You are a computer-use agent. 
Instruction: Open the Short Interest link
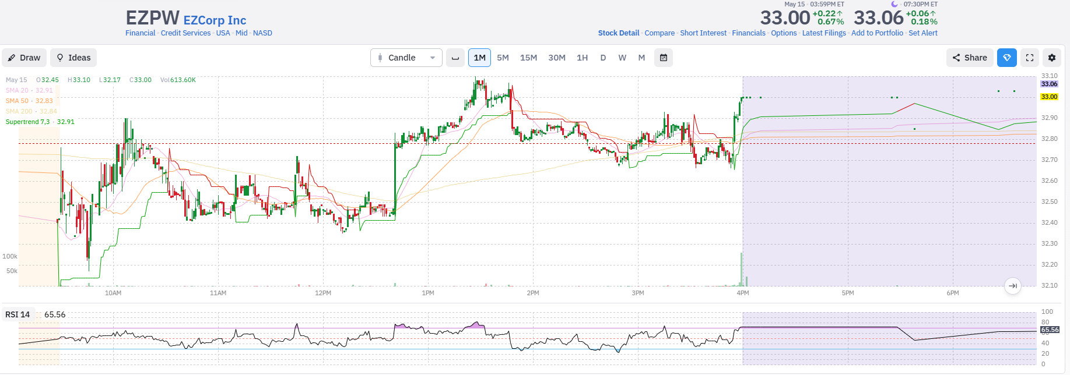[703, 33]
